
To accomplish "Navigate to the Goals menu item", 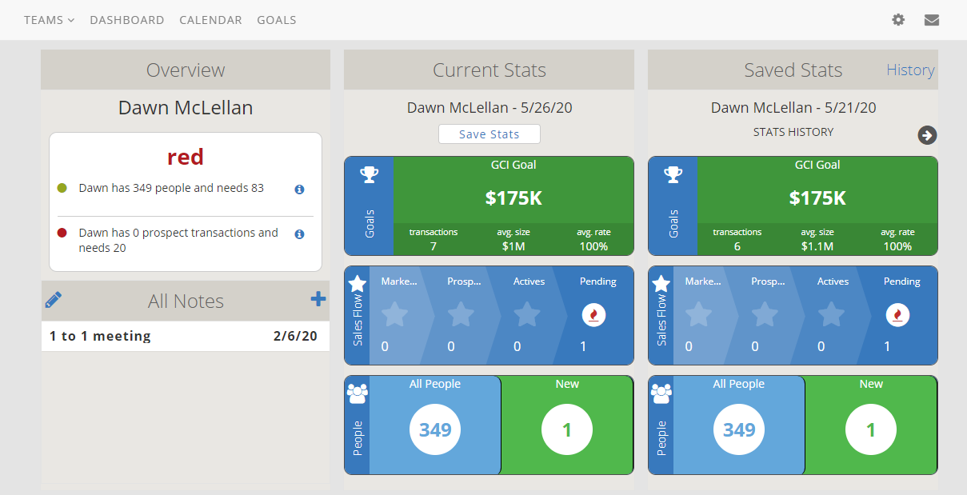I will click(277, 20).
